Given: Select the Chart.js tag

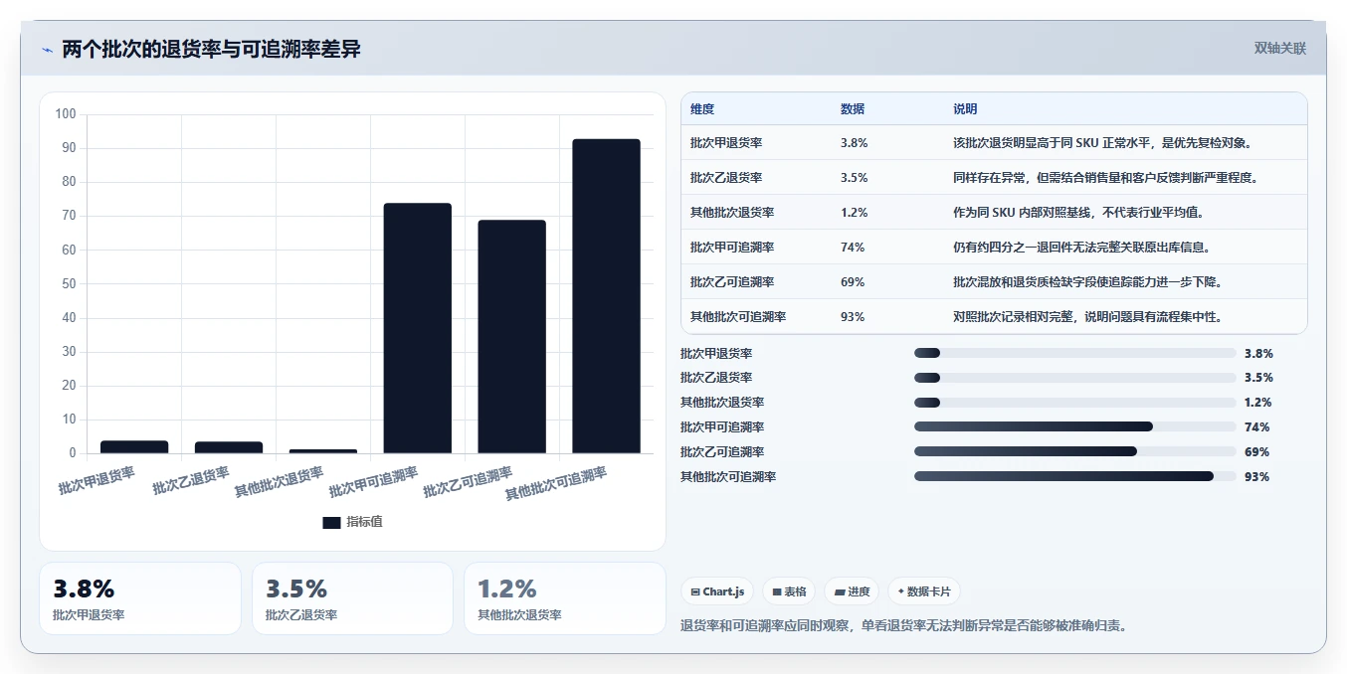Looking at the screenshot, I should click(x=717, y=591).
